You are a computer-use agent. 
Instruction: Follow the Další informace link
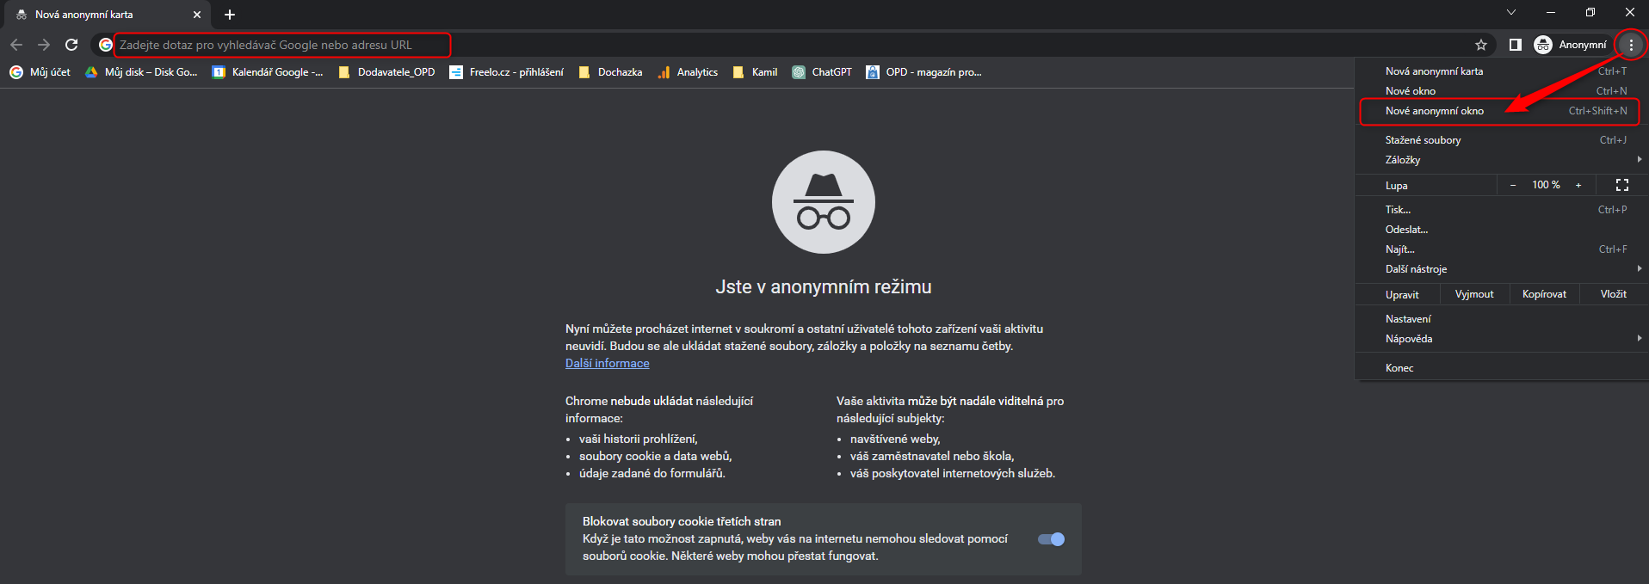[607, 364]
